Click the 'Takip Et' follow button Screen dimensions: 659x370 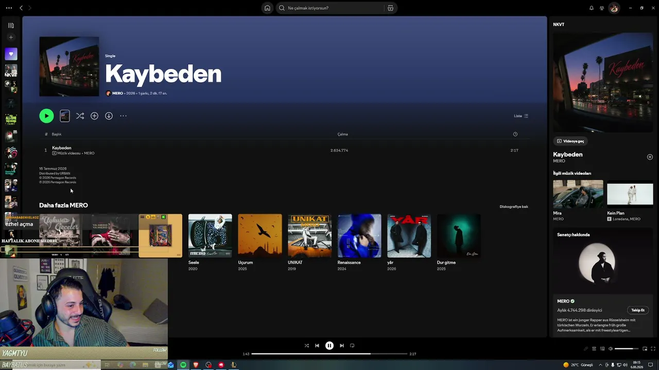coord(638,310)
